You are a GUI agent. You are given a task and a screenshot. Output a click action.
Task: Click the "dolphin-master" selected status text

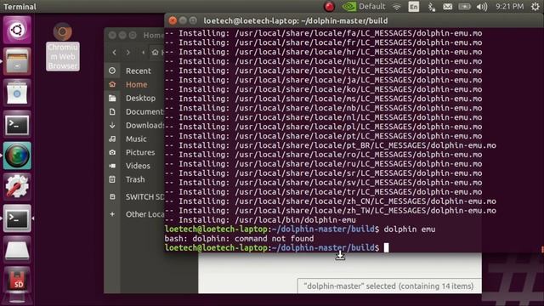click(388, 286)
